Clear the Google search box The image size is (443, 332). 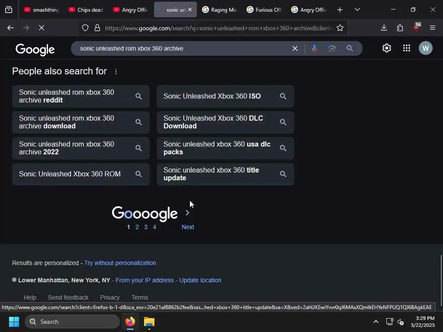(x=295, y=48)
